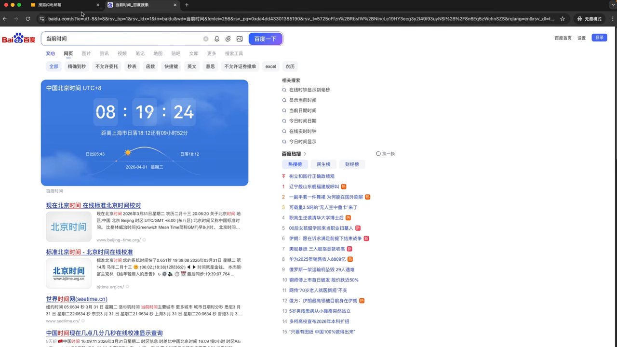Open result 中国时间现在几点几分几秒在线校准显示查询

pos(105,333)
